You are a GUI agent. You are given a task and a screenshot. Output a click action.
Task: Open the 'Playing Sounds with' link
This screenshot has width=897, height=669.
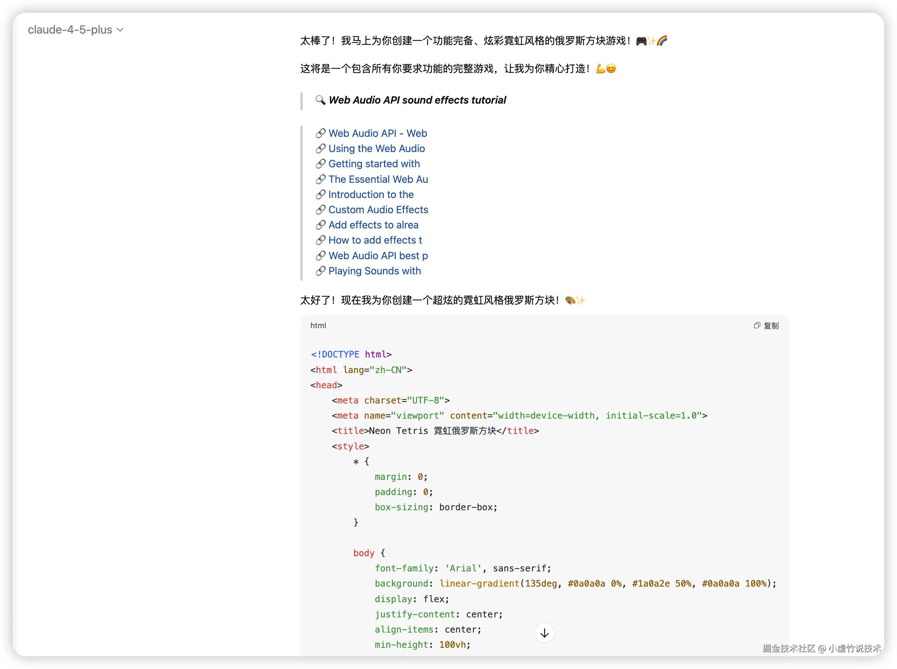[374, 271]
